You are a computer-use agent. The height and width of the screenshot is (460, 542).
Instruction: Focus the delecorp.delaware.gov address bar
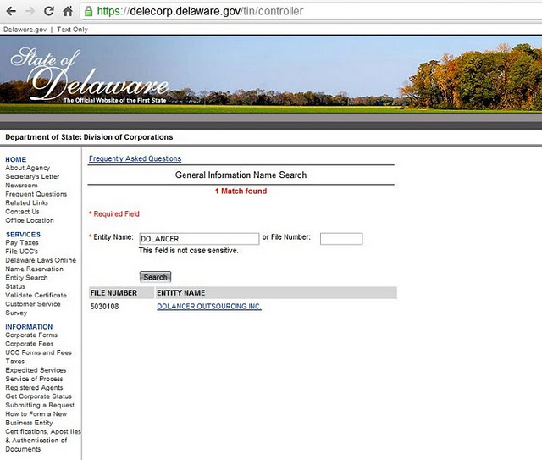click(311, 11)
